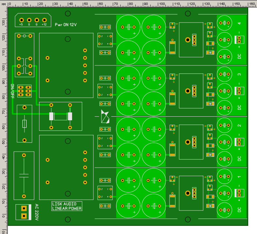The width and height of the screenshot is (257, 234).
Task: Click the regulator mounting pad in channel 2
Action: point(188,142)
